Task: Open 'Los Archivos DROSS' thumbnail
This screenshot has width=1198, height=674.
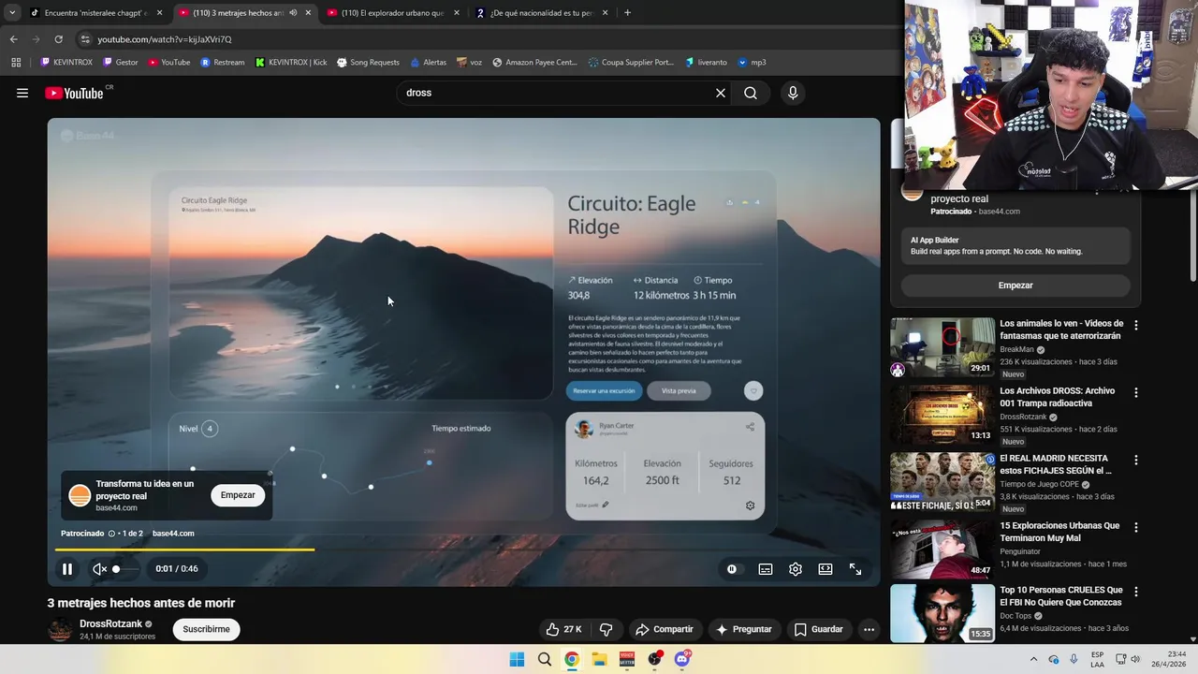Action: (942, 415)
